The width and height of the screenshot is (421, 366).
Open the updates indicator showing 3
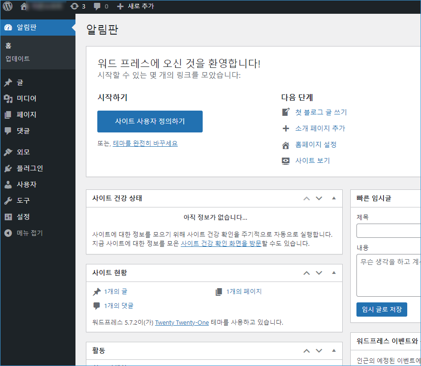click(78, 6)
